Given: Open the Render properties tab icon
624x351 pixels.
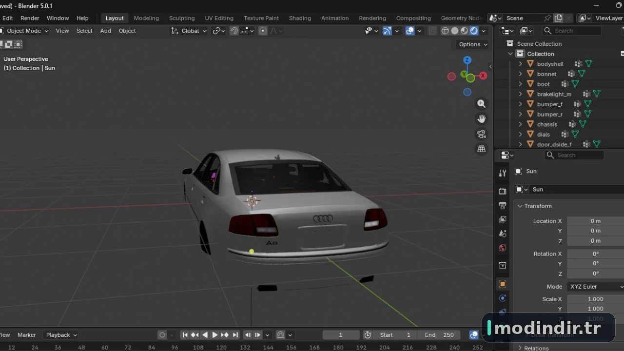Looking at the screenshot, I should point(503,191).
